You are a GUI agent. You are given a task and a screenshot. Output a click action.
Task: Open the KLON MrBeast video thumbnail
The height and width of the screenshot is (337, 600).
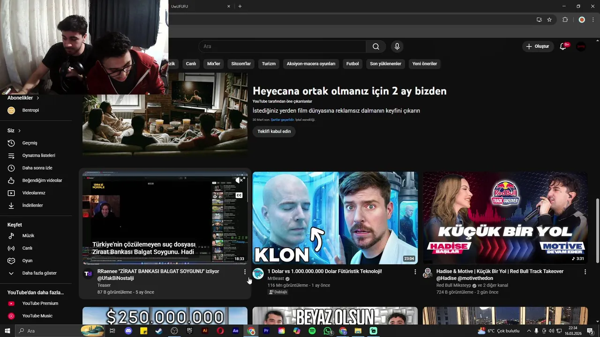click(335, 218)
